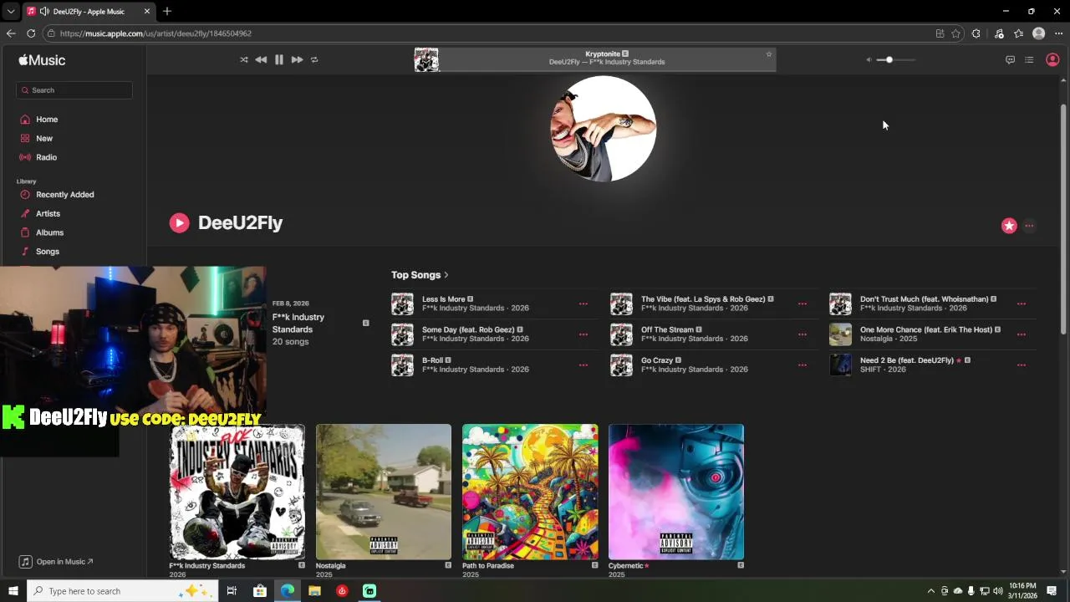Show the Playing Next queue

point(1029,59)
